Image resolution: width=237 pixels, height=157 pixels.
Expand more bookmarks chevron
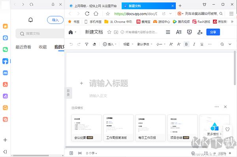[x=232, y=22]
